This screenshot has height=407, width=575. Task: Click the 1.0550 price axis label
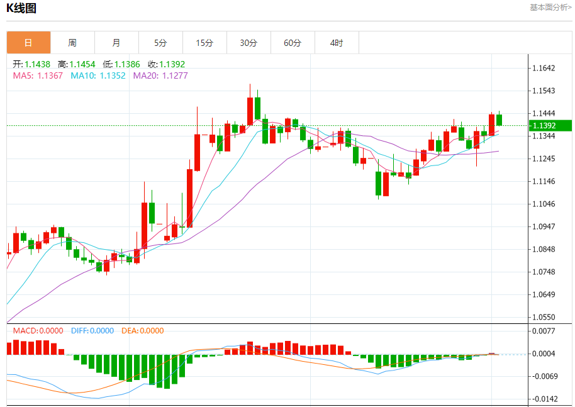544,317
